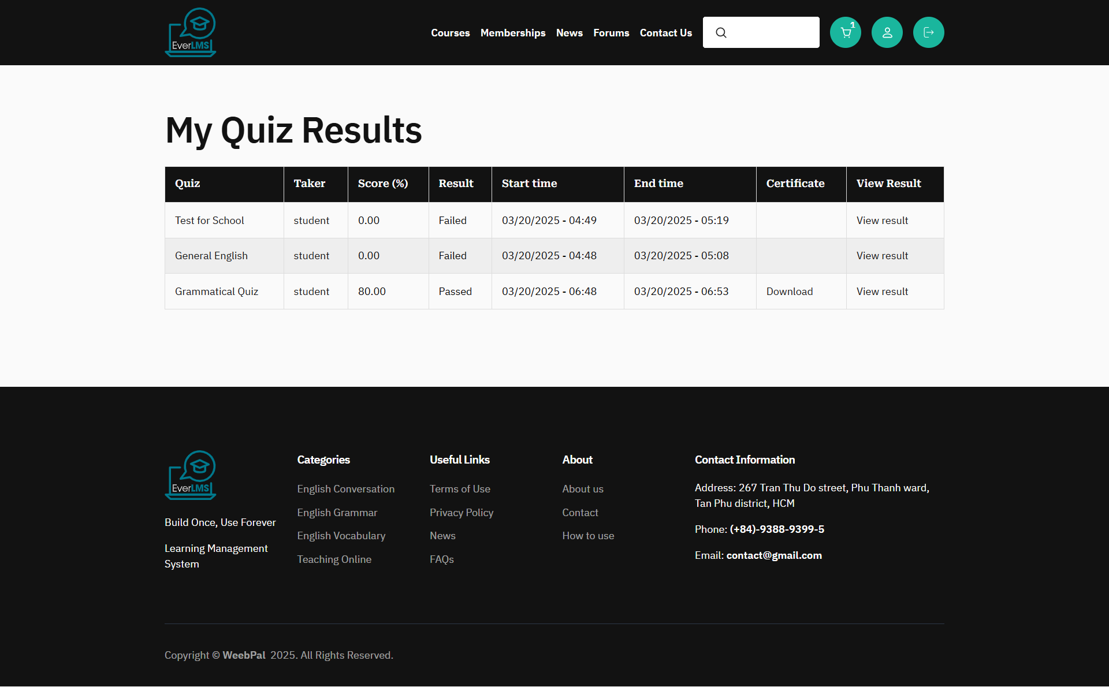Open Contact Us in navigation

click(x=665, y=33)
